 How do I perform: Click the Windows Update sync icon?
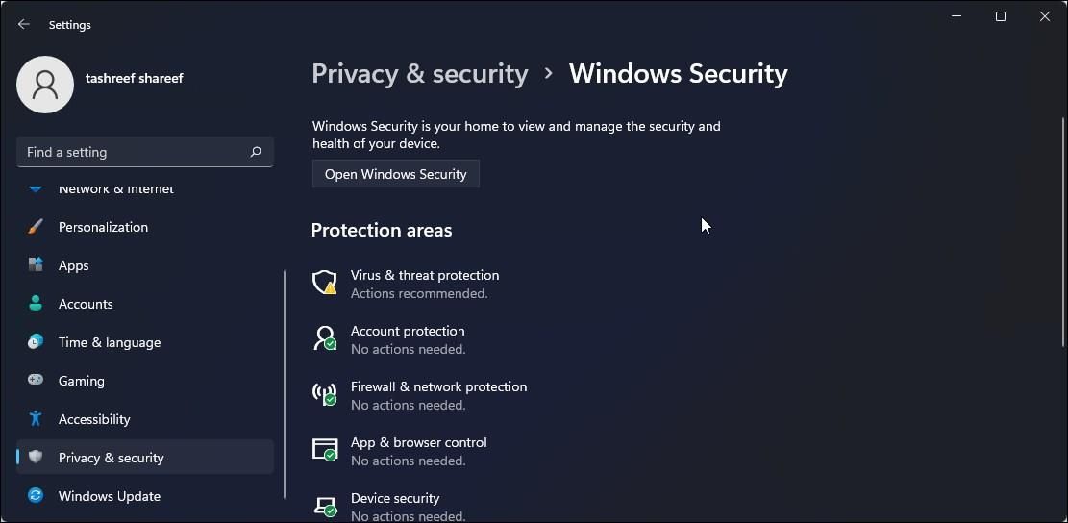pyautogui.click(x=36, y=496)
